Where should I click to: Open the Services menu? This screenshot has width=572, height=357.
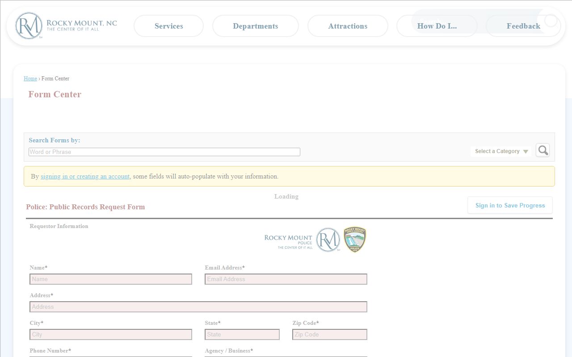[168, 26]
